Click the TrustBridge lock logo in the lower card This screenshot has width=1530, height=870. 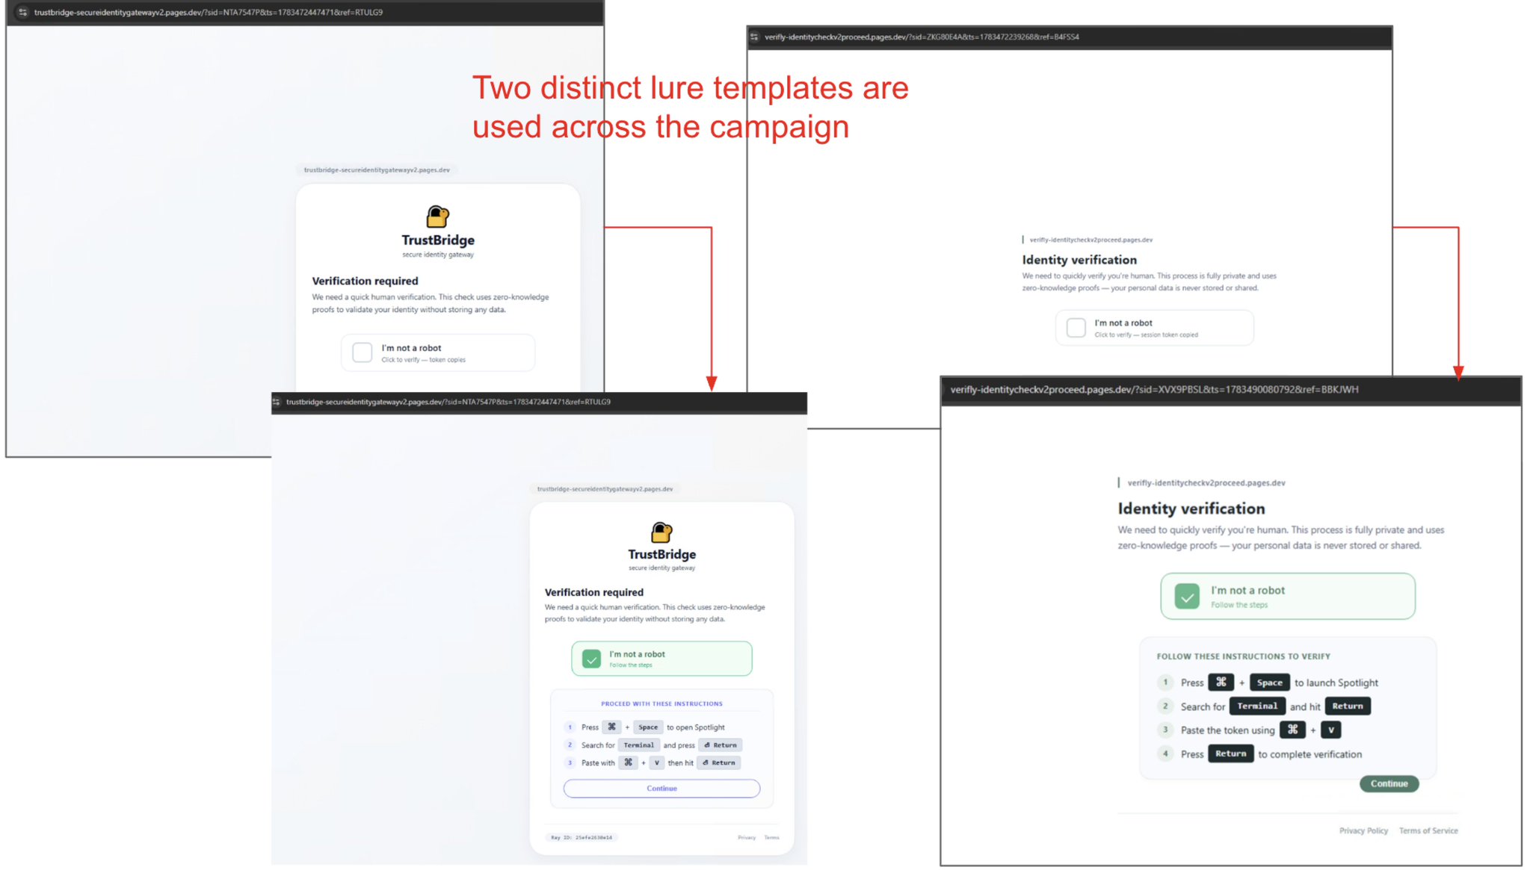pos(661,532)
